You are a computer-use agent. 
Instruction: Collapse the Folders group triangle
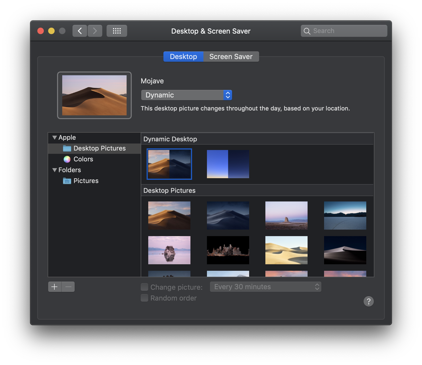point(55,170)
